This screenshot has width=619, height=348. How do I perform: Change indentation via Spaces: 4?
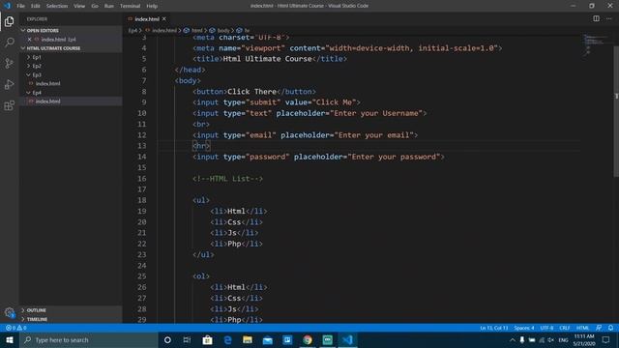524,328
